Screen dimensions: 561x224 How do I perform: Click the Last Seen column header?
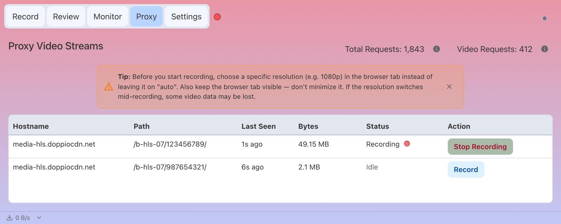[x=258, y=126]
